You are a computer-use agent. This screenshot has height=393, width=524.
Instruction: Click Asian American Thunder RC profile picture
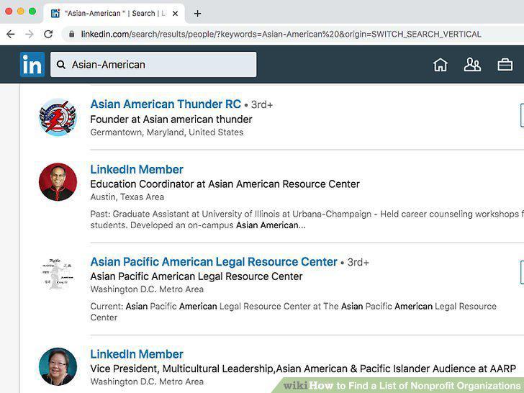(x=58, y=117)
